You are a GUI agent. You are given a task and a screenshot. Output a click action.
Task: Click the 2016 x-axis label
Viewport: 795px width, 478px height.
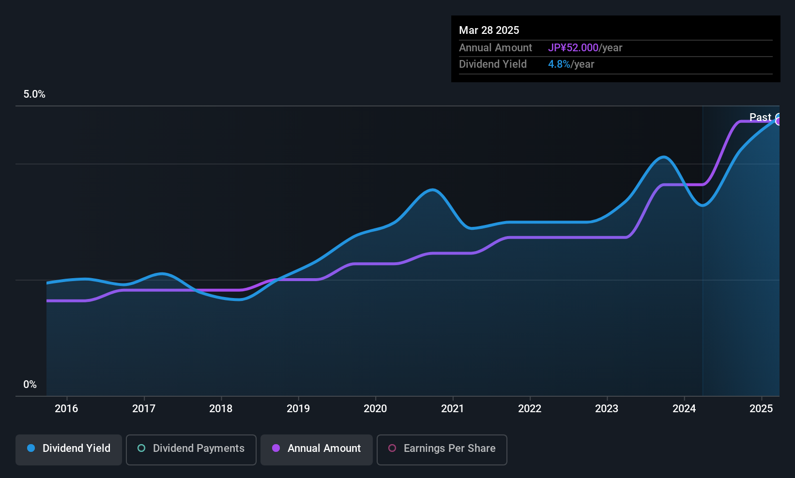(x=66, y=408)
